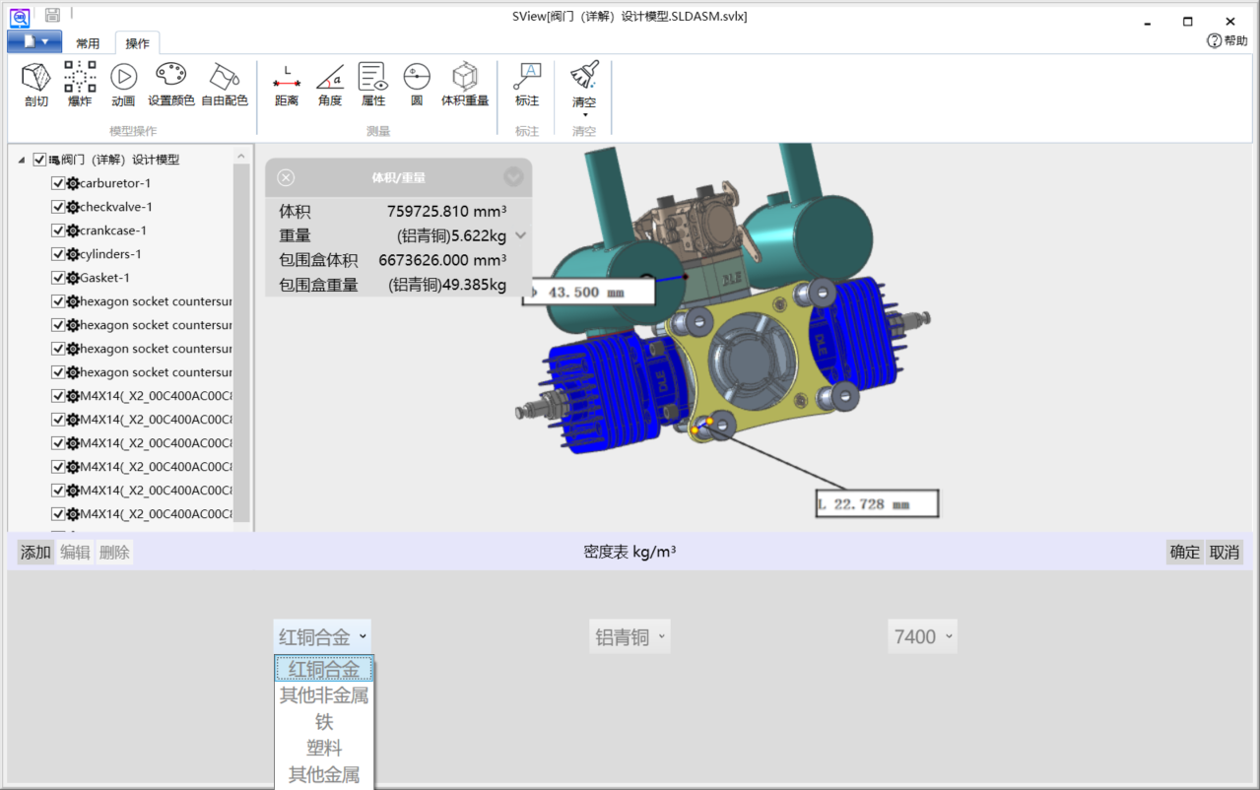Toggle the root model checkbox
Viewport: 1260px width, 790px height.
(39, 160)
